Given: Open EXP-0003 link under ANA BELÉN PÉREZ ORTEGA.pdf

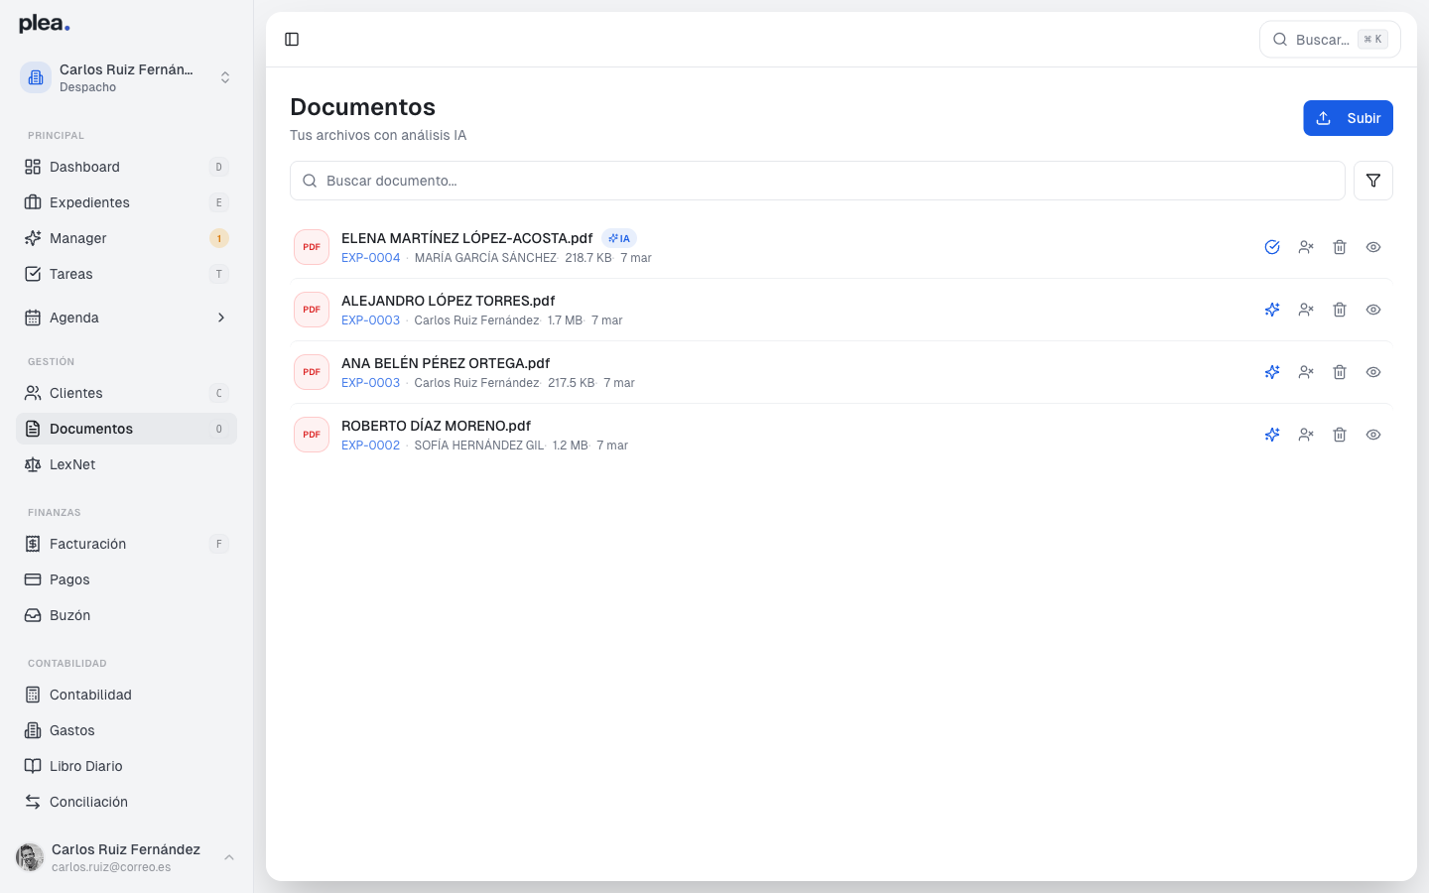Looking at the screenshot, I should pyautogui.click(x=371, y=383).
